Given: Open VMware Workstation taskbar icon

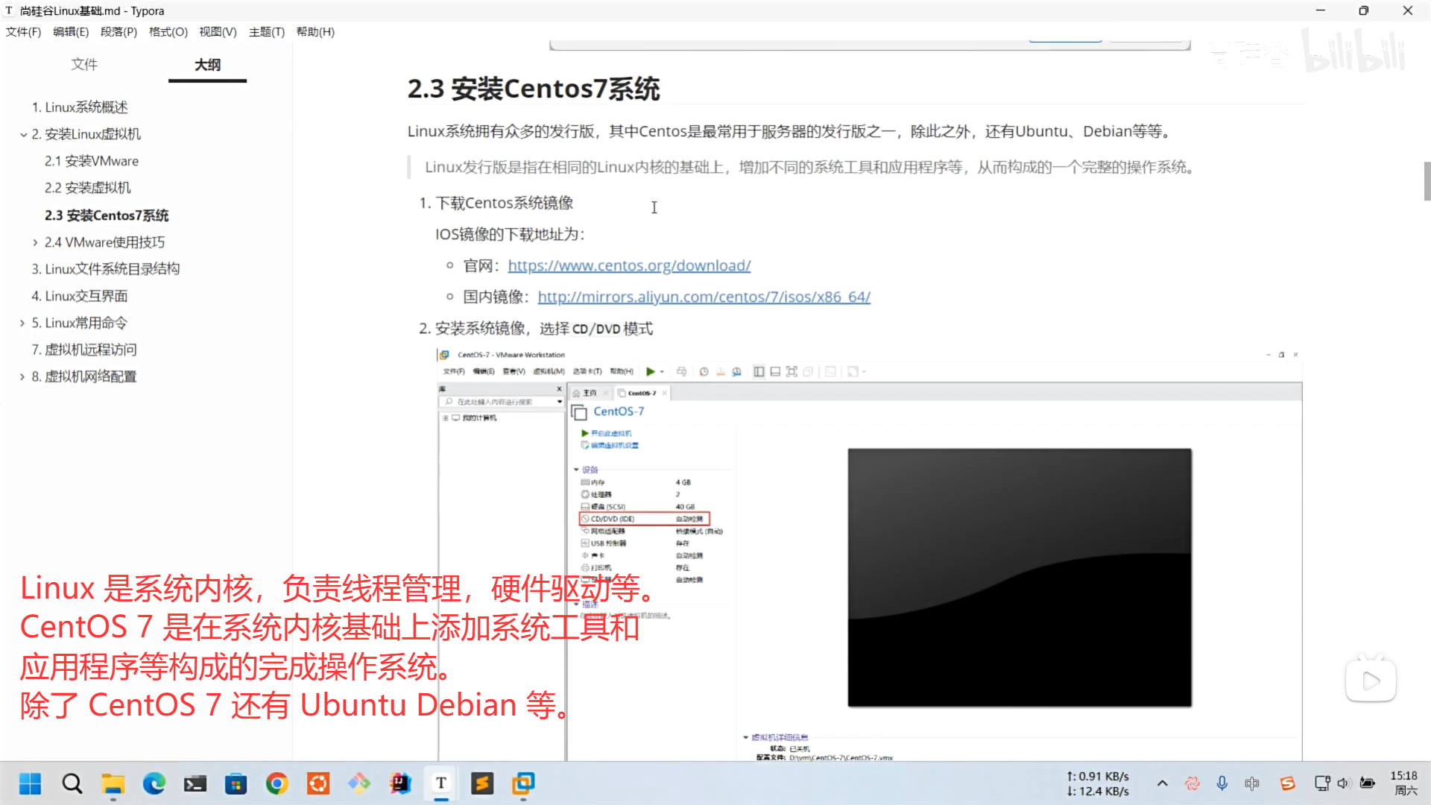Looking at the screenshot, I should 523,783.
